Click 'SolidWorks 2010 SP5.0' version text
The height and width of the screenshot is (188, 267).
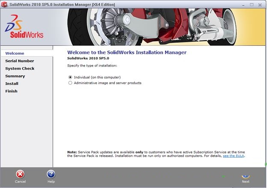pyautogui.click(x=88, y=58)
